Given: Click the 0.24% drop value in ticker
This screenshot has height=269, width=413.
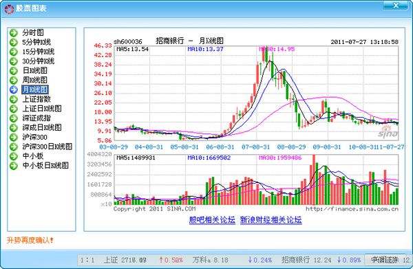Looking at the screenshot, I should (260, 260).
